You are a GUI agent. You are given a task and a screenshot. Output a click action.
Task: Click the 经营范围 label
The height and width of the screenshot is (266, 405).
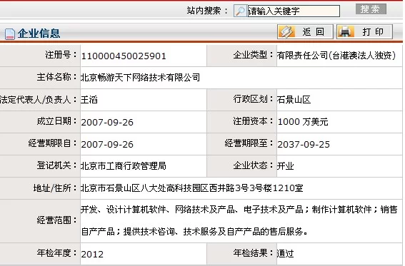coord(57,220)
